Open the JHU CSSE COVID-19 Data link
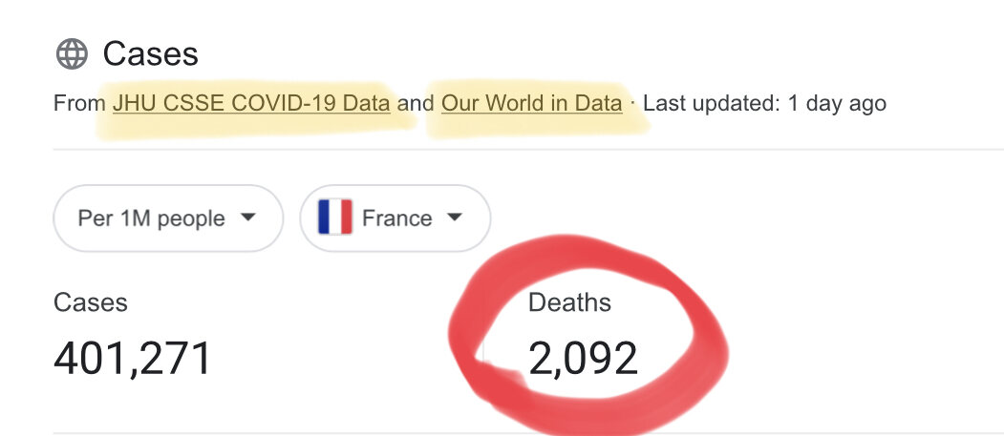Screen dimensions: 1004x436 [251, 103]
